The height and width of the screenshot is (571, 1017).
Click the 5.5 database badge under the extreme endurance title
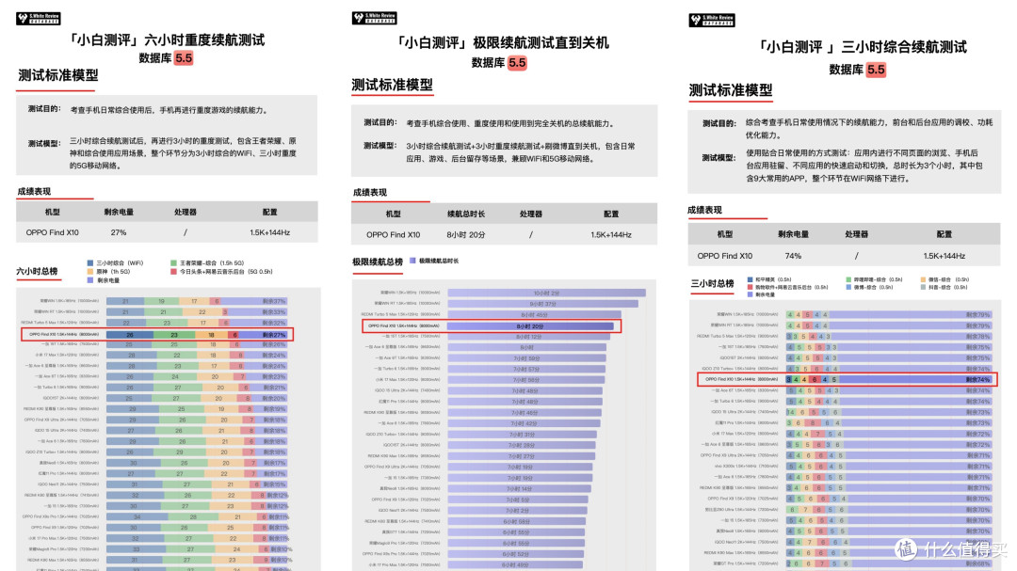pos(517,63)
